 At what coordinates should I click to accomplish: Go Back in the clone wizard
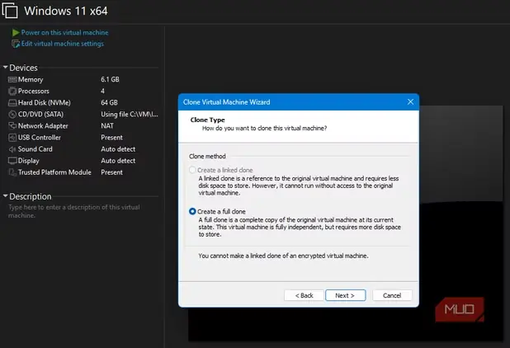pos(305,295)
